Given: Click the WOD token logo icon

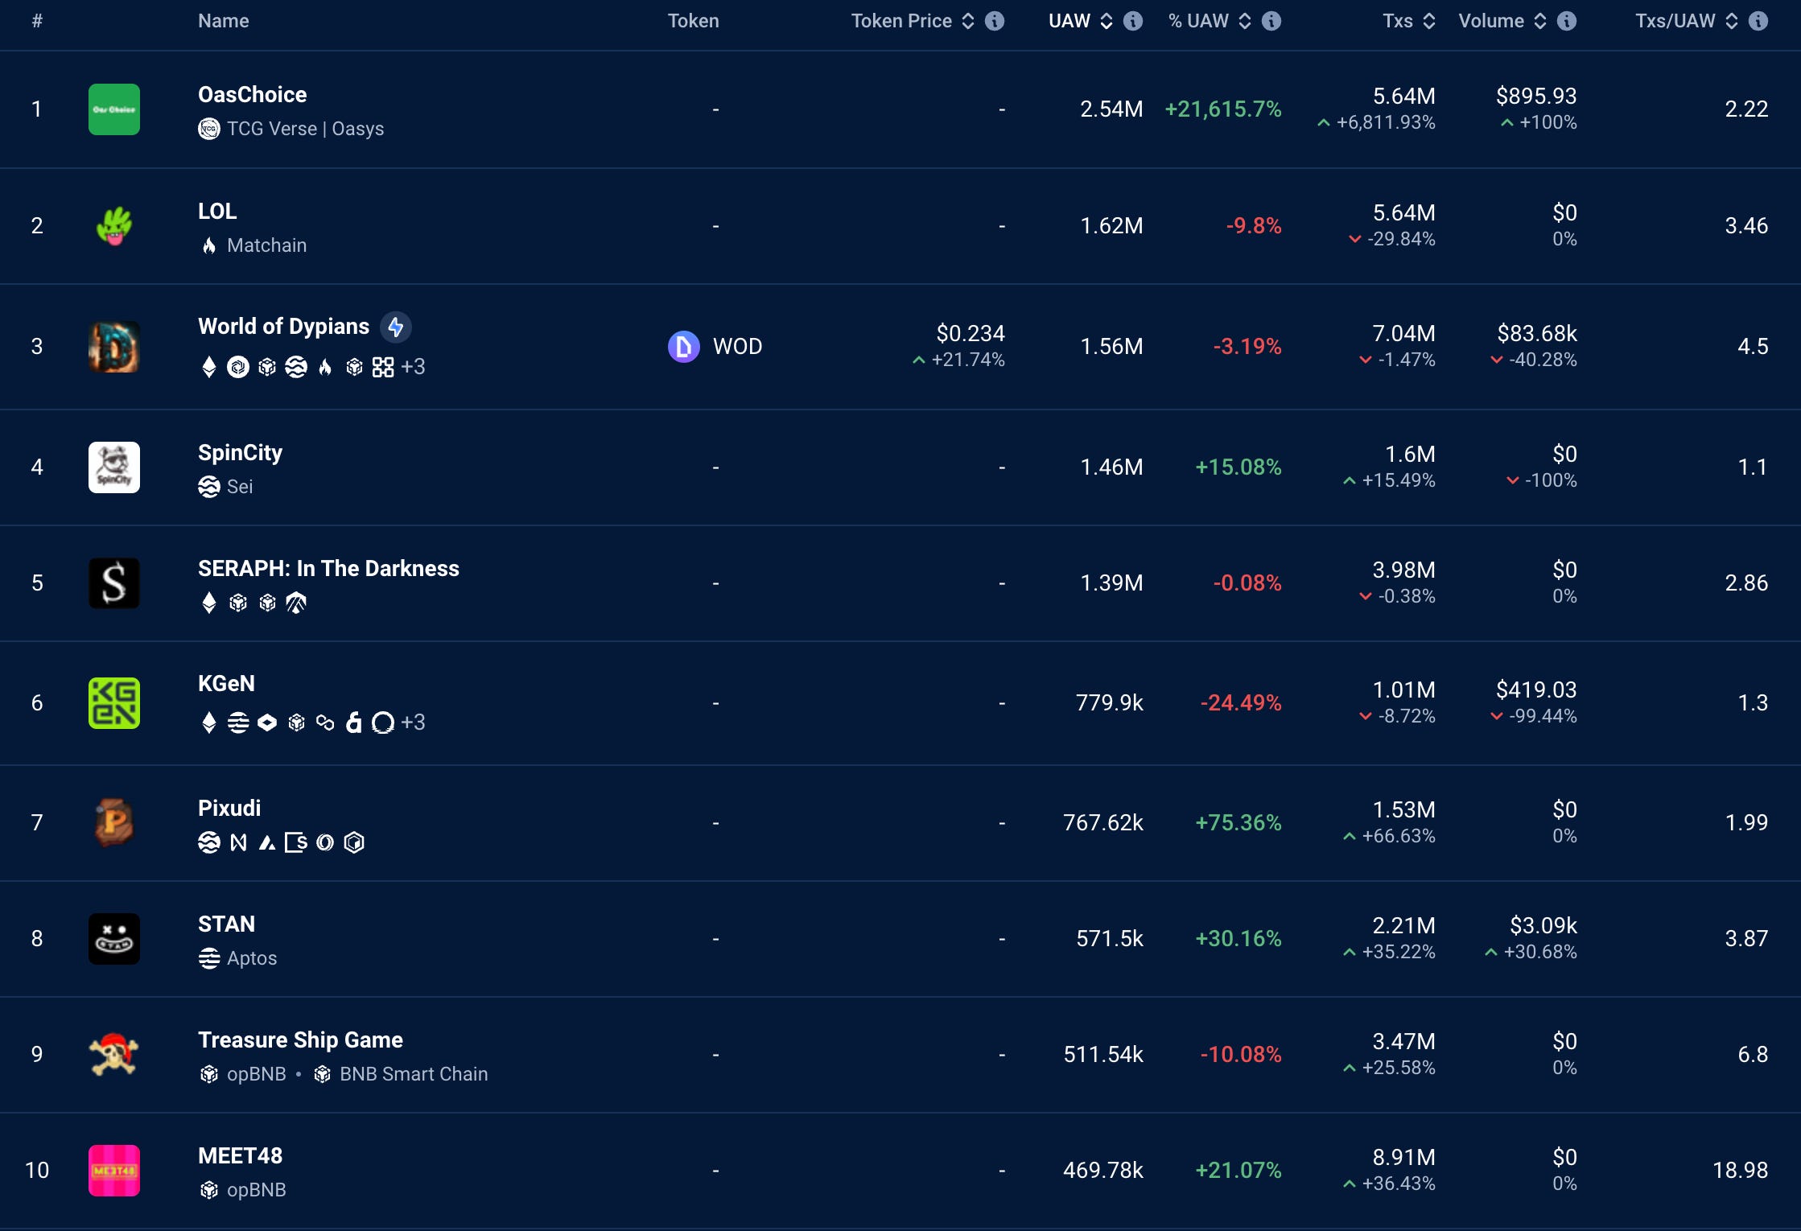Looking at the screenshot, I should pyautogui.click(x=684, y=347).
